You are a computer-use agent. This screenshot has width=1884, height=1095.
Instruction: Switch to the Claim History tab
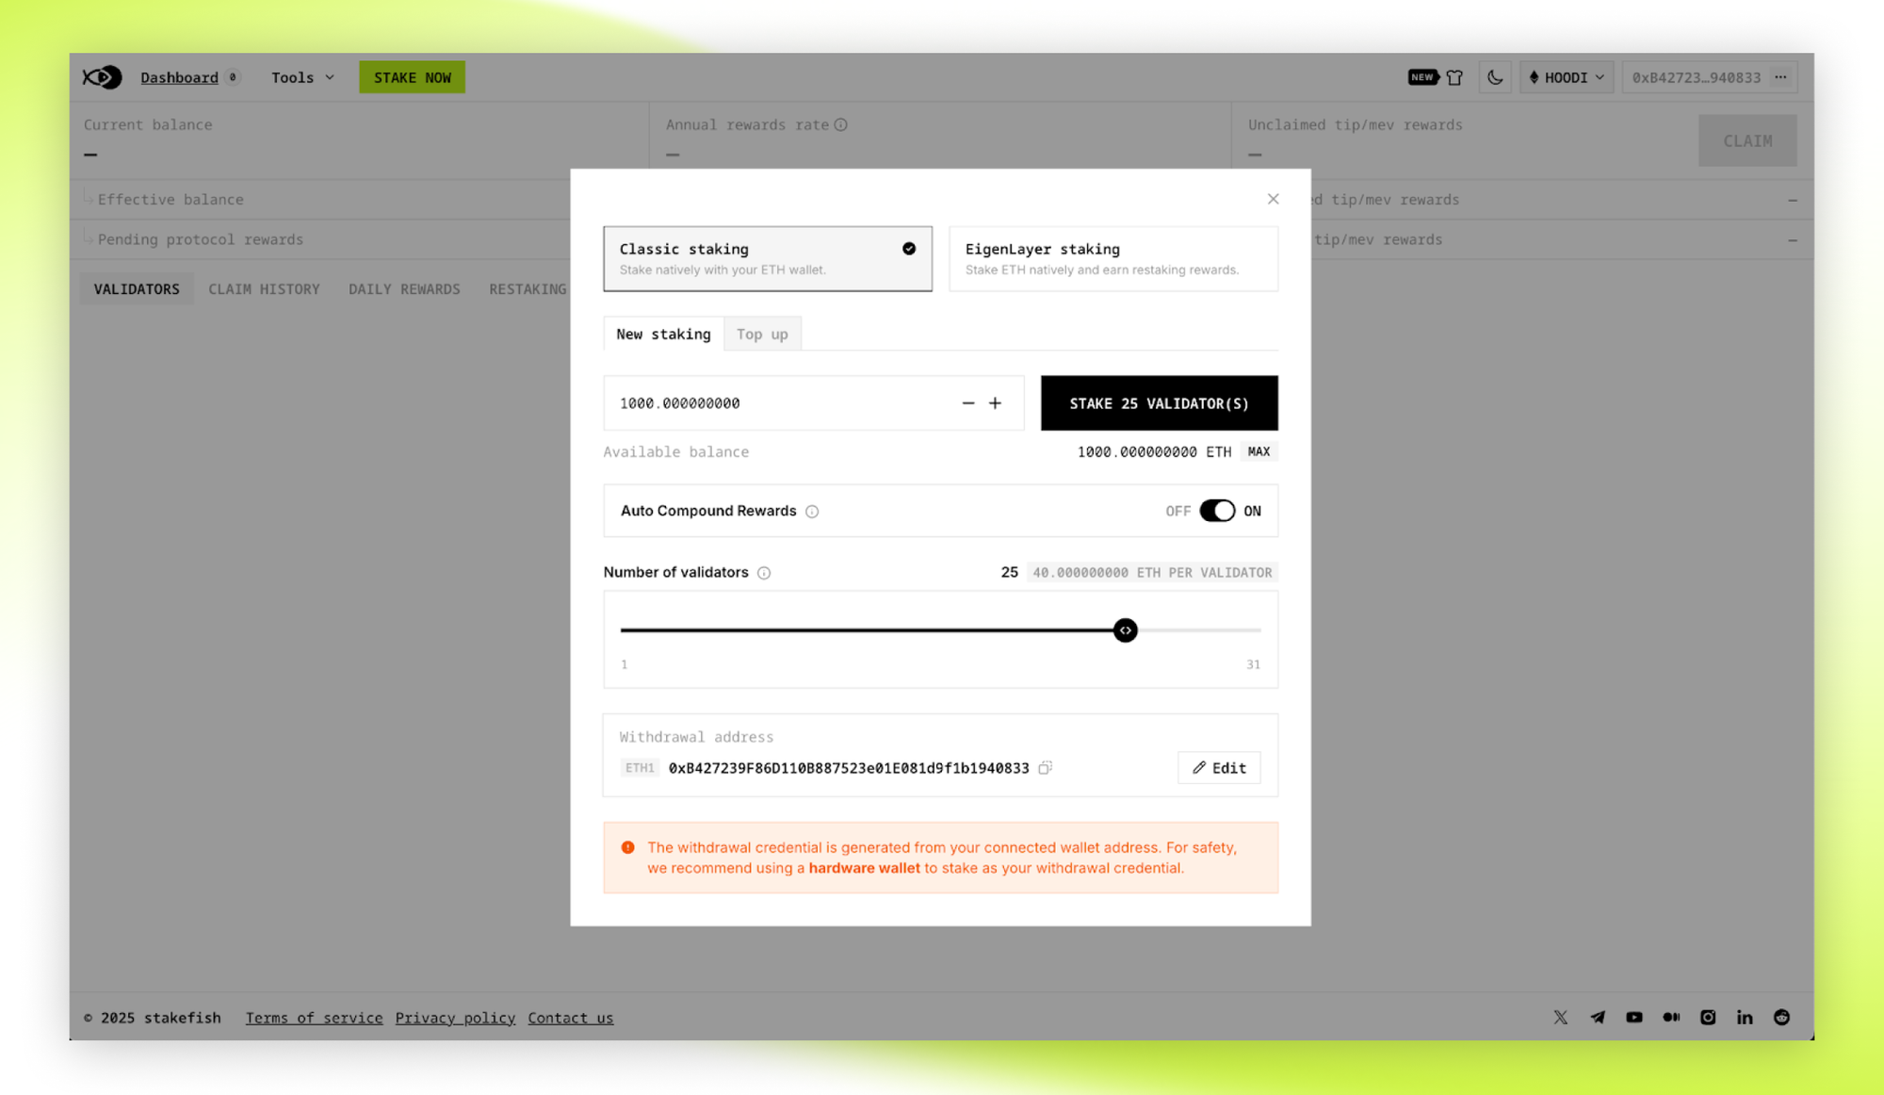pos(264,289)
